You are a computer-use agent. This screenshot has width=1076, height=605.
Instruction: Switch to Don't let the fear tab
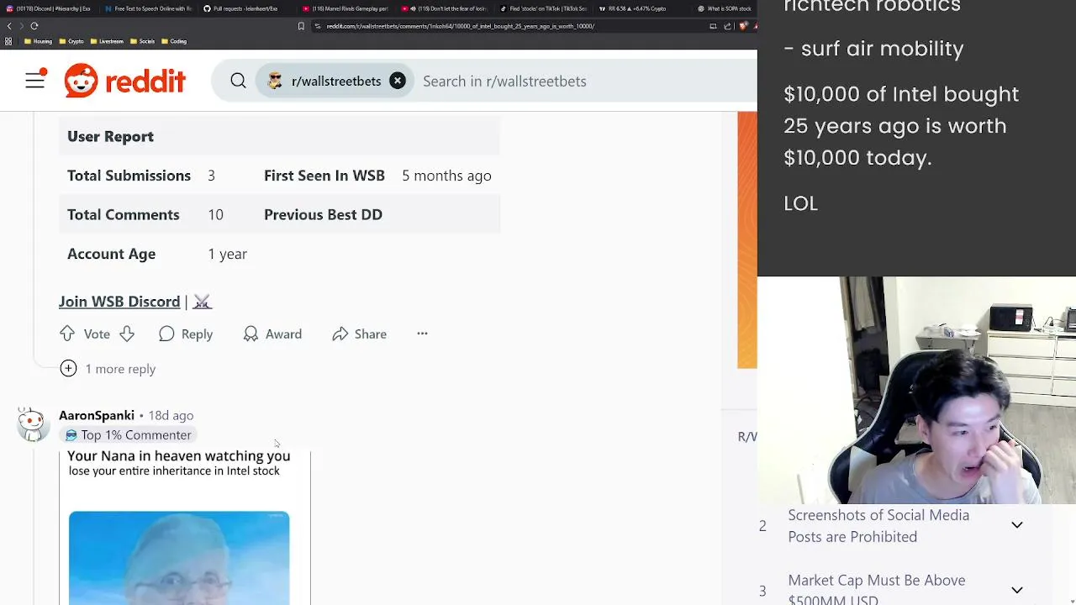click(443, 8)
